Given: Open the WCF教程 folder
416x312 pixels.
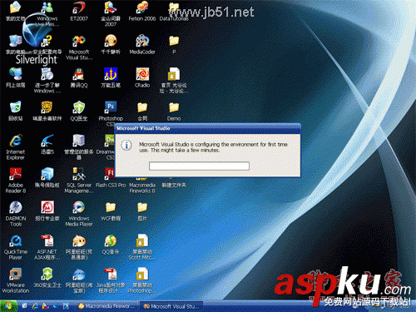Looking at the screenshot, I should tap(111, 207).
